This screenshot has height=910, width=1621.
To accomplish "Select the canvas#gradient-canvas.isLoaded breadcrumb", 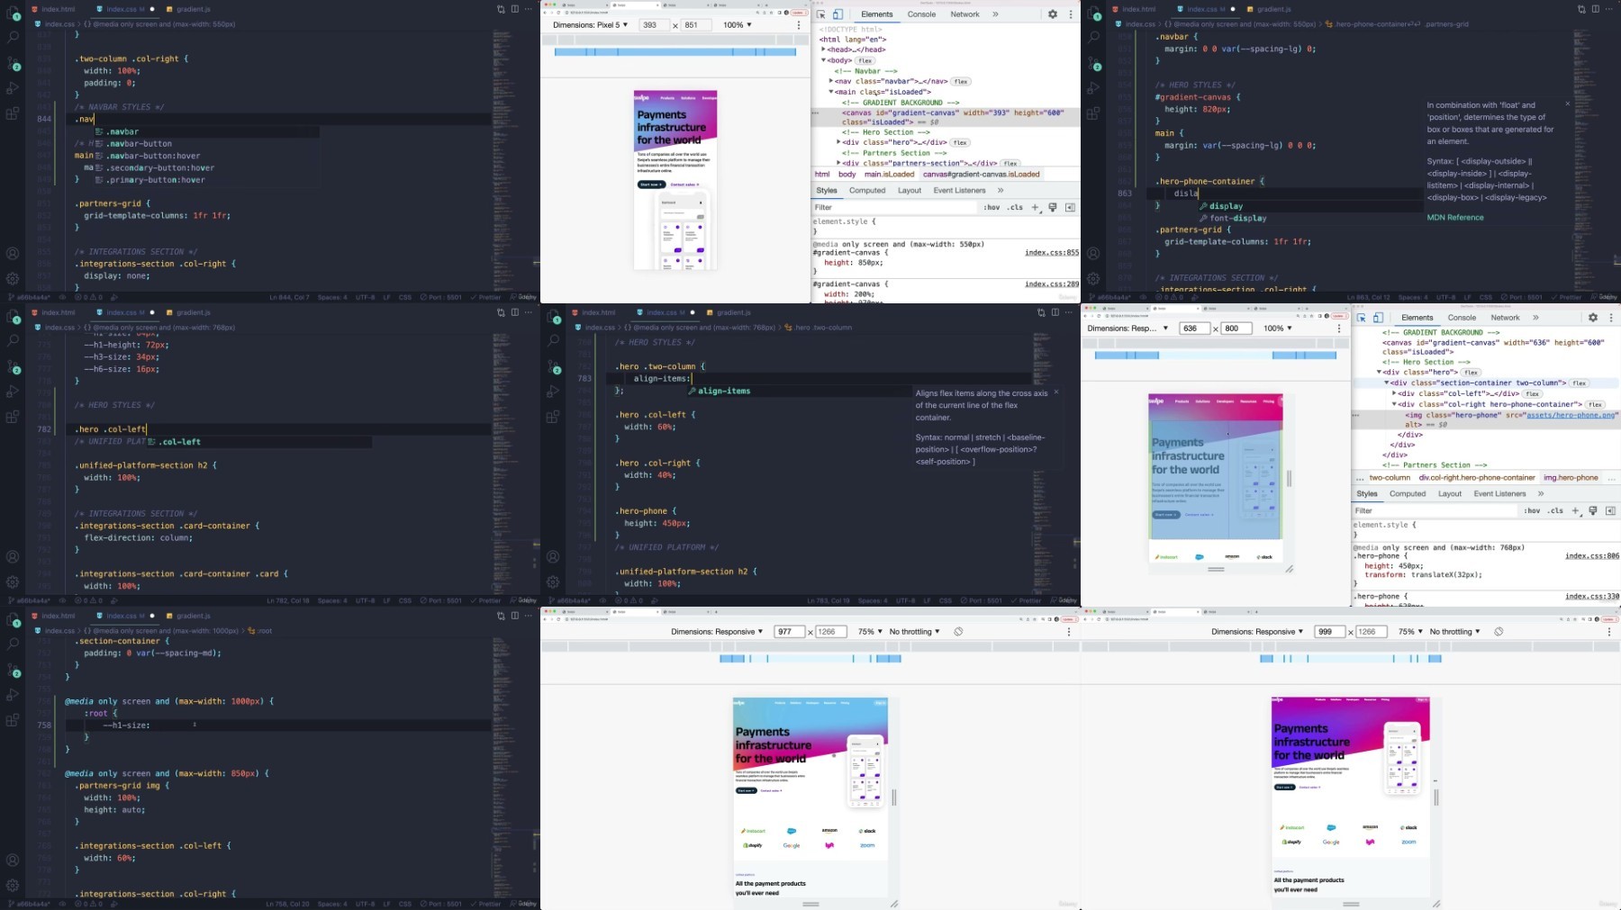I will point(981,175).
